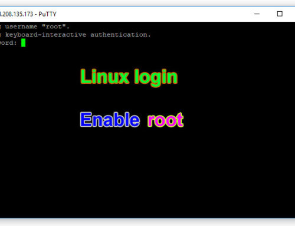Viewport: 295px width, 226px height.
Task: Minimize the PuTTY window
Action: click(x=257, y=14)
